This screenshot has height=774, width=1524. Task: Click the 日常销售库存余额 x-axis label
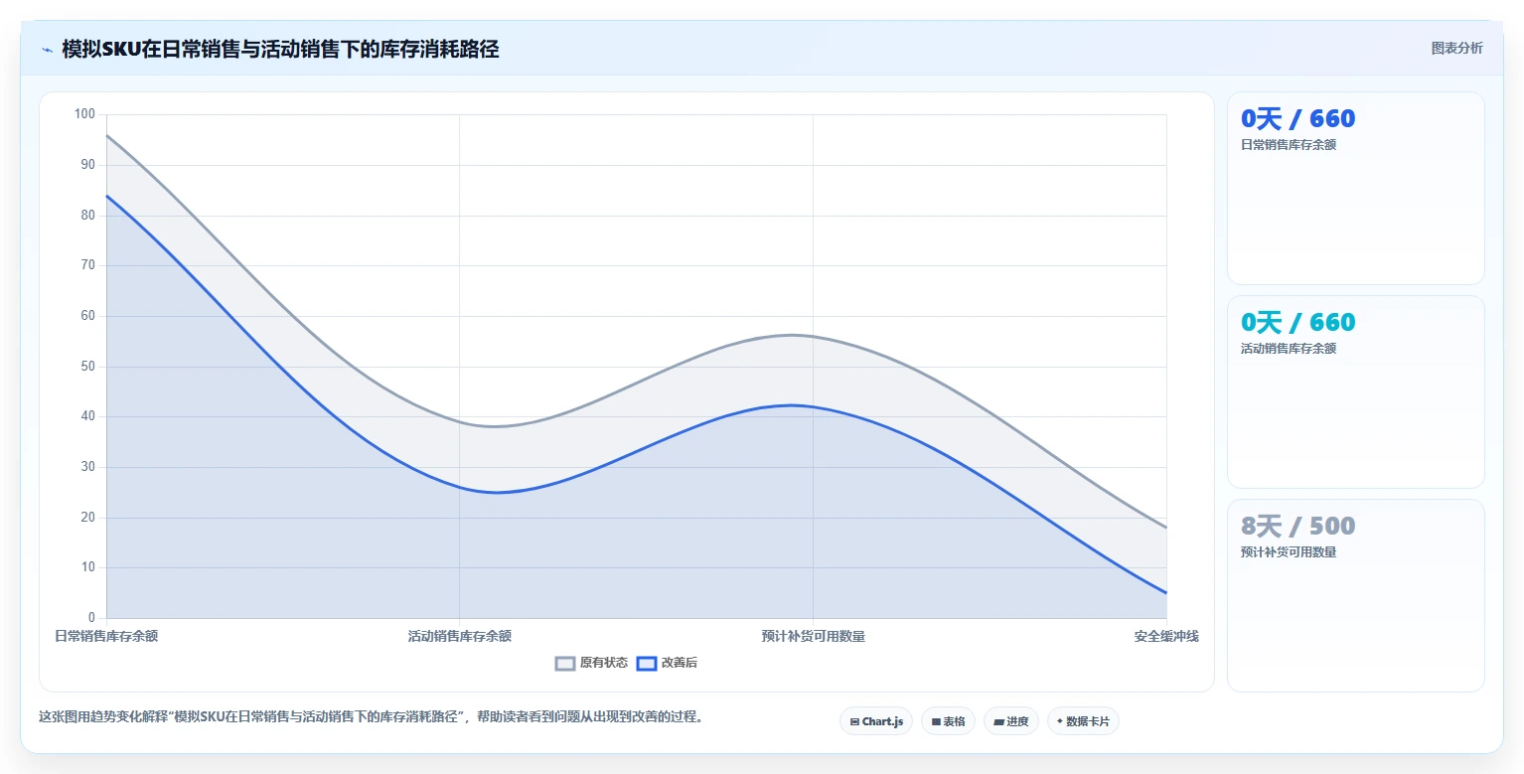tap(106, 636)
